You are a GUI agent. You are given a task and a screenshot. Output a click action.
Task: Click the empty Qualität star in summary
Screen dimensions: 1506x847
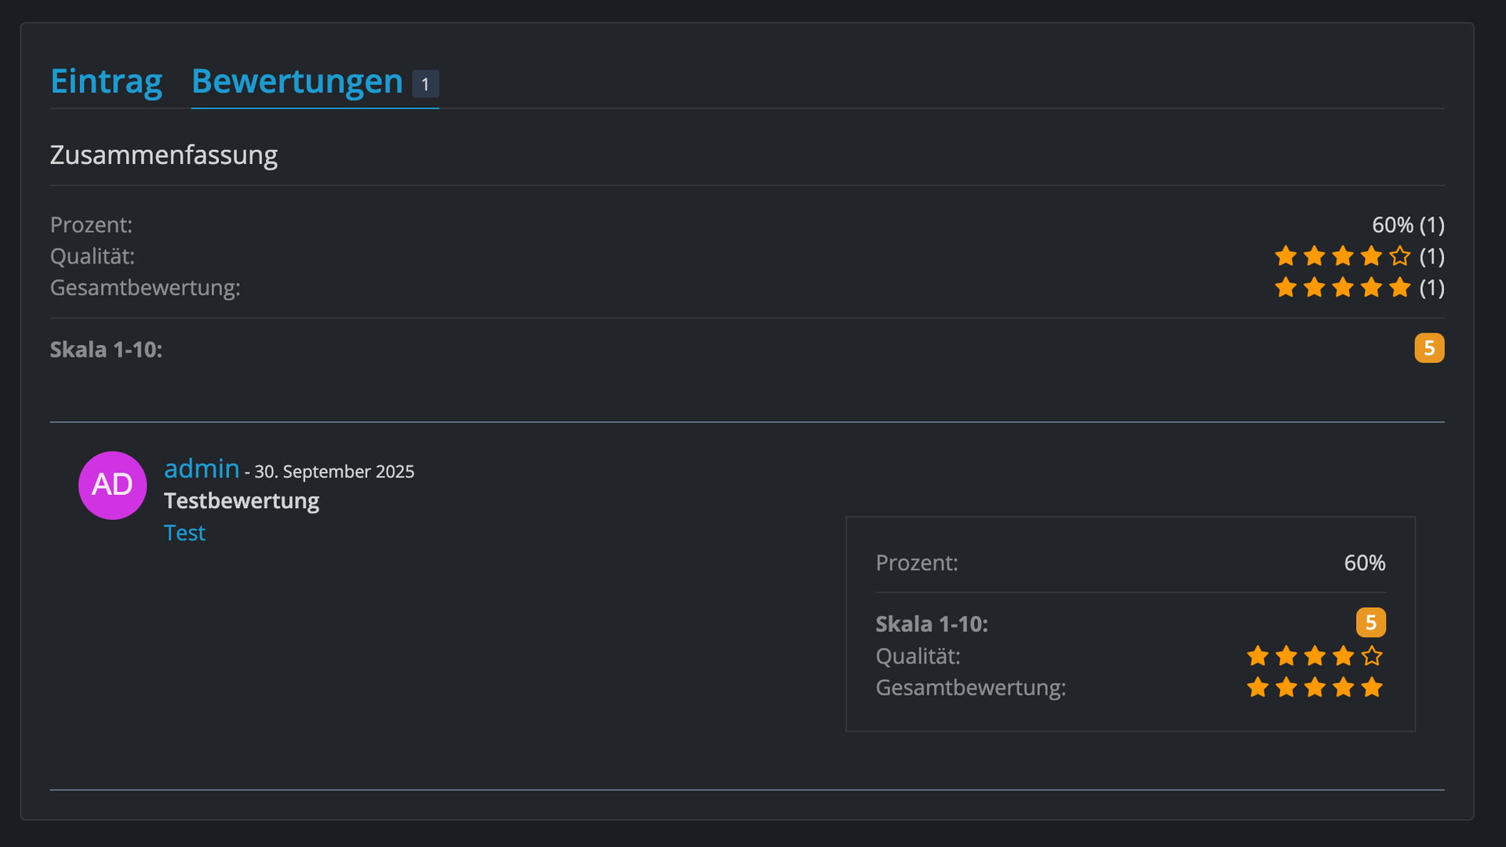(x=1399, y=256)
